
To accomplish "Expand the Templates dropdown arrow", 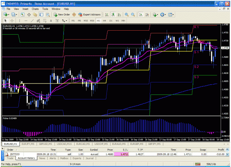I will click(173, 15).
